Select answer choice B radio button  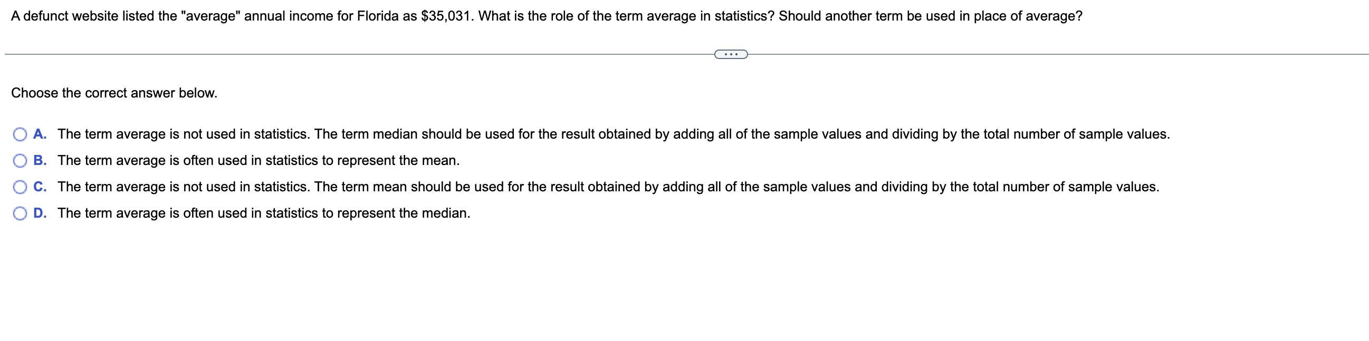pyautogui.click(x=20, y=161)
